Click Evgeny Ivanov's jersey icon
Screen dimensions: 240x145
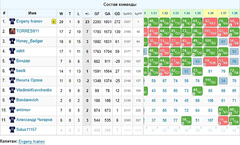[12, 22]
